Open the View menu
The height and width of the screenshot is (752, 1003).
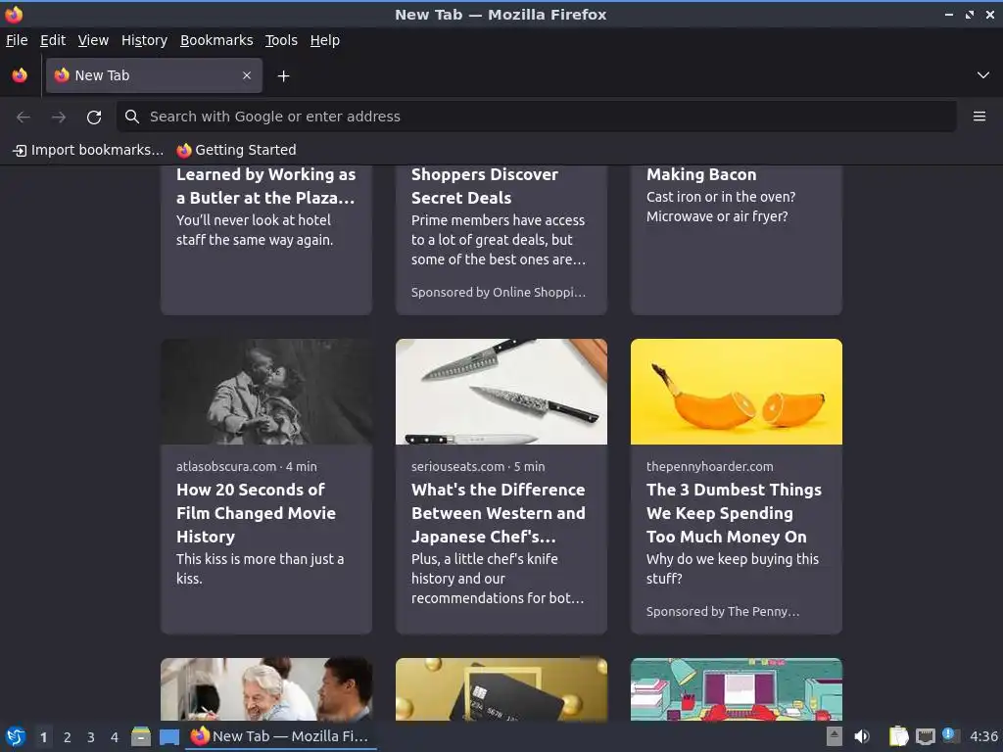(x=93, y=40)
